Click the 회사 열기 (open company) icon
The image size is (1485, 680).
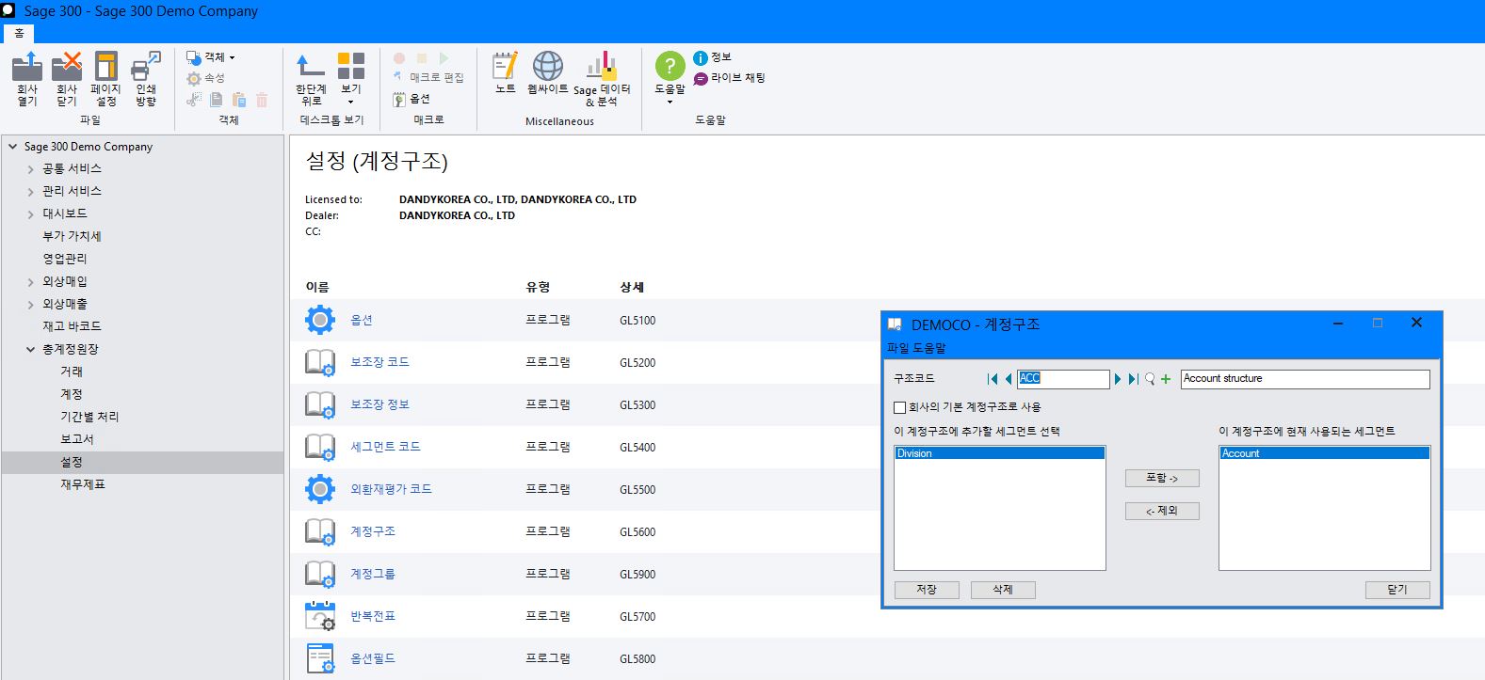click(26, 67)
